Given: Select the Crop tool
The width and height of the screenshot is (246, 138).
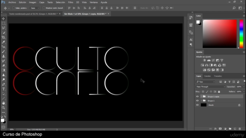Looking at the screenshot, I should point(3,38).
